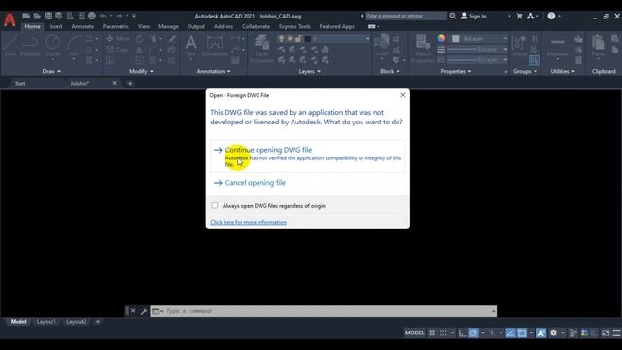Toggle 2D object snap in status bar

(x=522, y=332)
